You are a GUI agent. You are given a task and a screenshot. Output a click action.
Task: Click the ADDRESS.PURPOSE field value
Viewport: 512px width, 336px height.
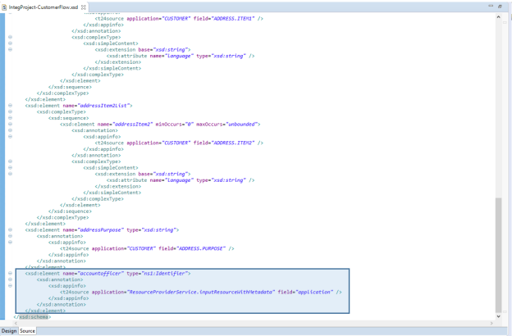(208, 247)
